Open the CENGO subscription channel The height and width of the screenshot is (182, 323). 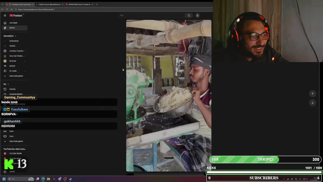pos(15,46)
